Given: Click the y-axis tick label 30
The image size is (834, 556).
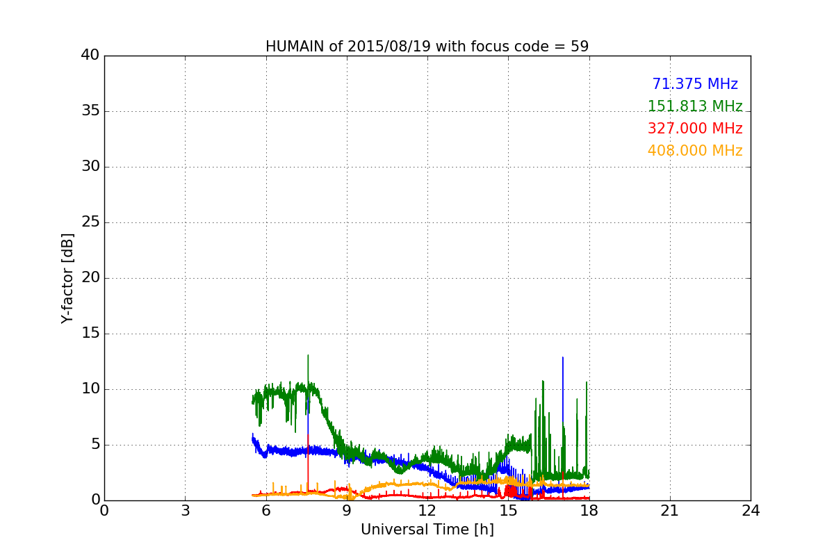Looking at the screenshot, I should click(90, 167).
